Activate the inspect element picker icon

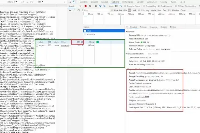pyautogui.click(x=70, y=2)
